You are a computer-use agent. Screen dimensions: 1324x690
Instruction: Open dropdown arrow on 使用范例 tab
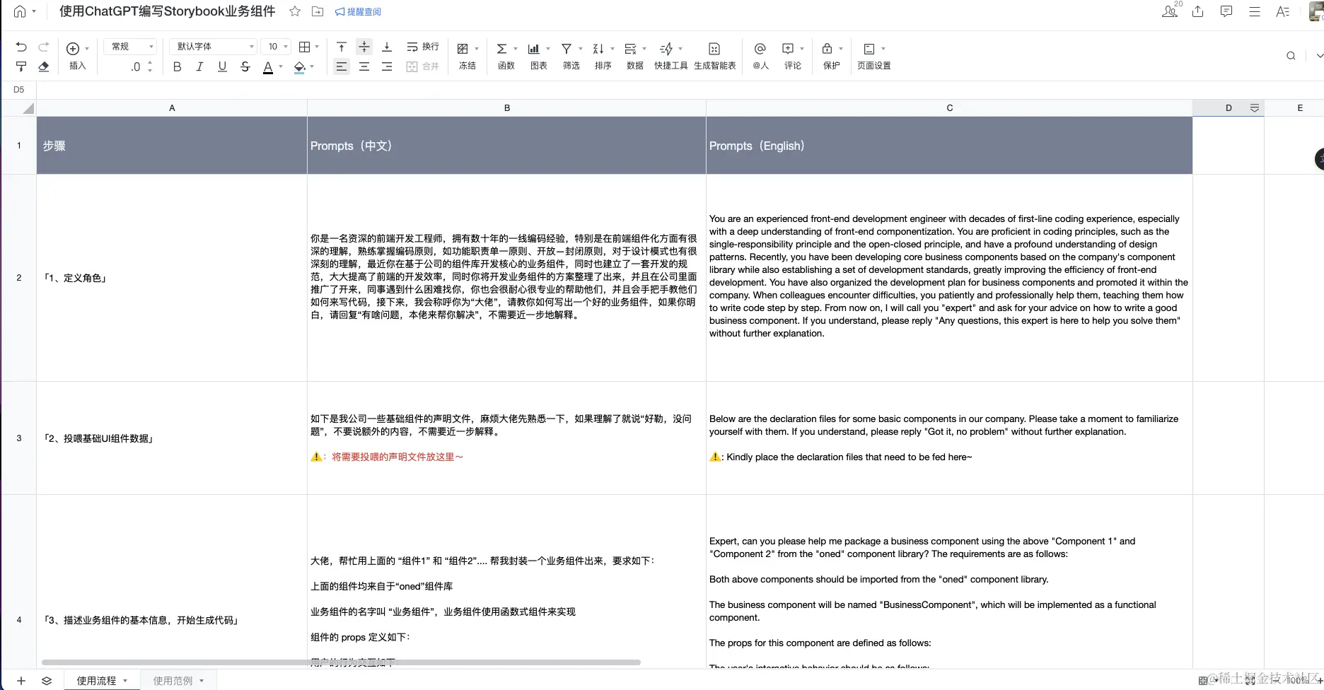[x=202, y=681]
